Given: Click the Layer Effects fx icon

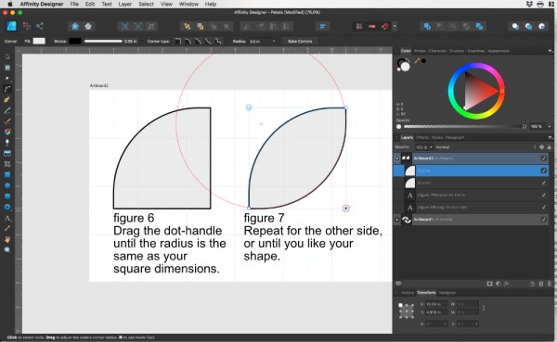Looking at the screenshot, I should click(x=506, y=284).
